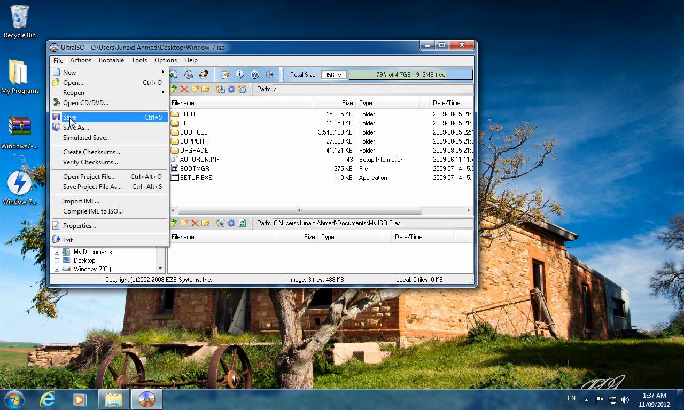Open the Tools menu
The width and height of the screenshot is (684, 410).
[x=139, y=60]
